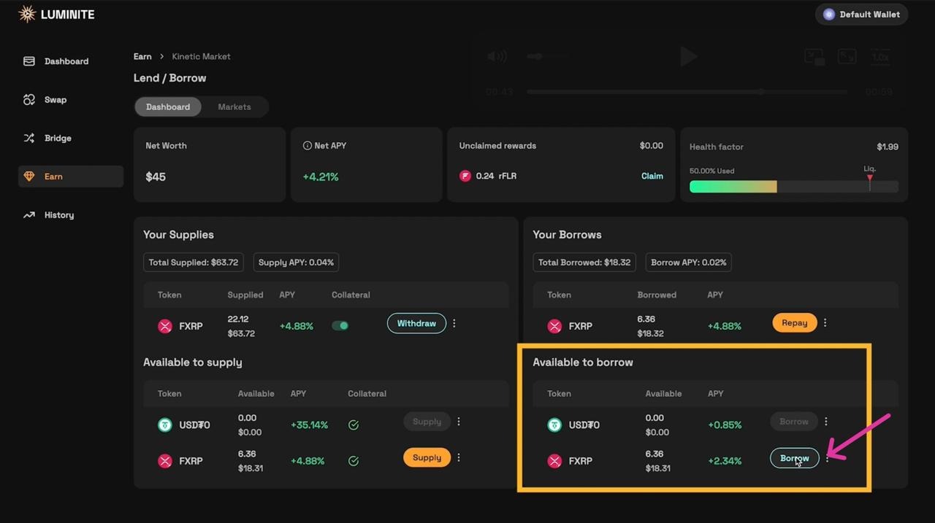935x523 pixels.
Task: Click the Earn breadcrumb link
Action: pyautogui.click(x=142, y=56)
